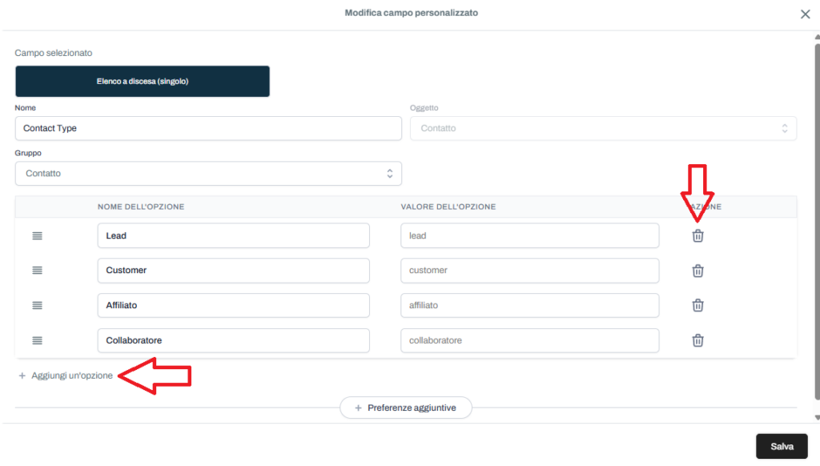
Task: Remove the Collaboratore option using trash icon
Action: click(x=697, y=340)
